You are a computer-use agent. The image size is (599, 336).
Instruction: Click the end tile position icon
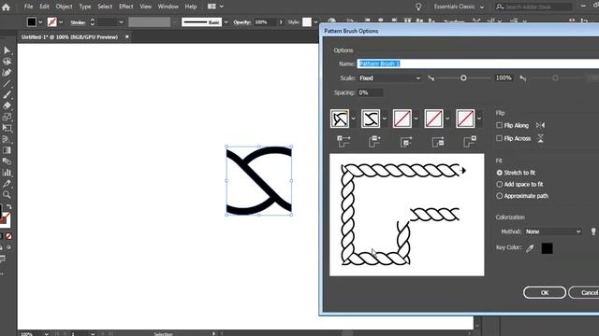click(470, 141)
